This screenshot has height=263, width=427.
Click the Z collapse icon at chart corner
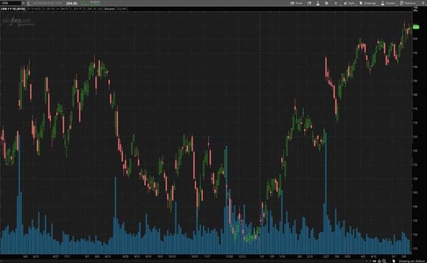click(x=416, y=9)
